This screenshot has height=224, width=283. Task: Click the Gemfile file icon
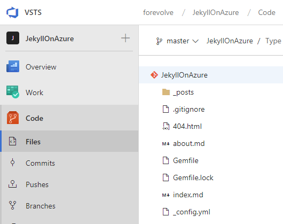pyautogui.click(x=166, y=160)
